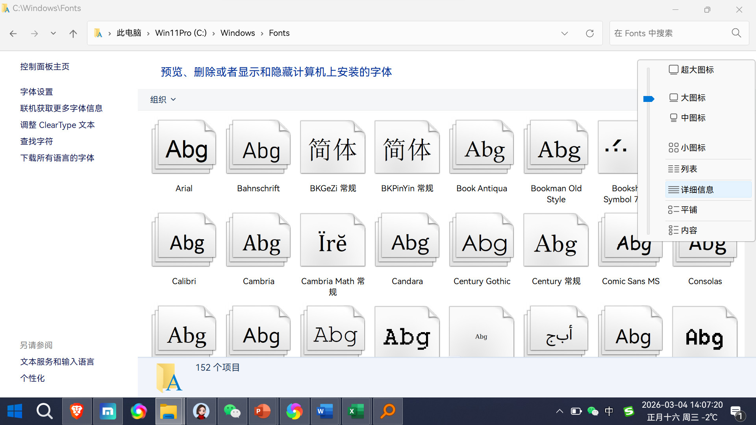Click 调整 ClearType 文本 link
The width and height of the screenshot is (756, 425).
click(57, 125)
